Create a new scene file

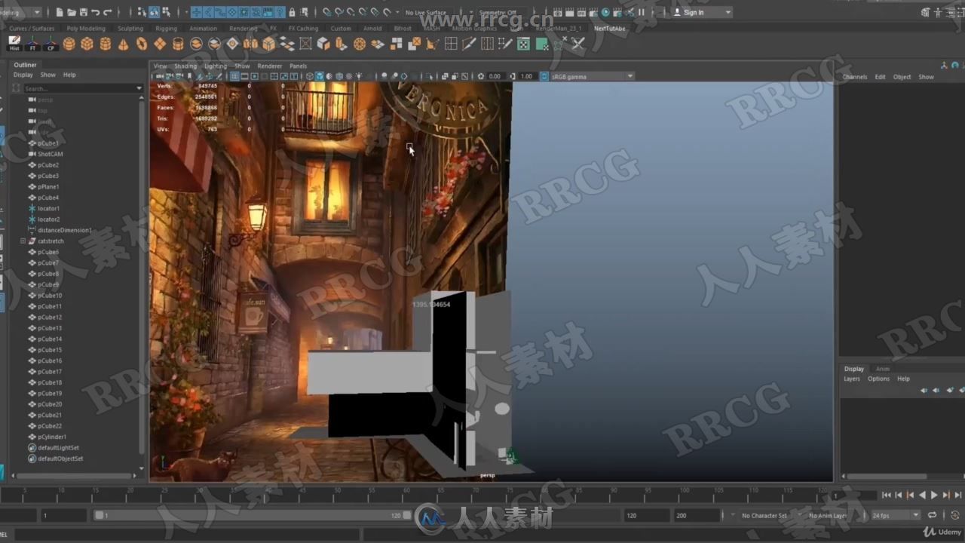pos(60,12)
